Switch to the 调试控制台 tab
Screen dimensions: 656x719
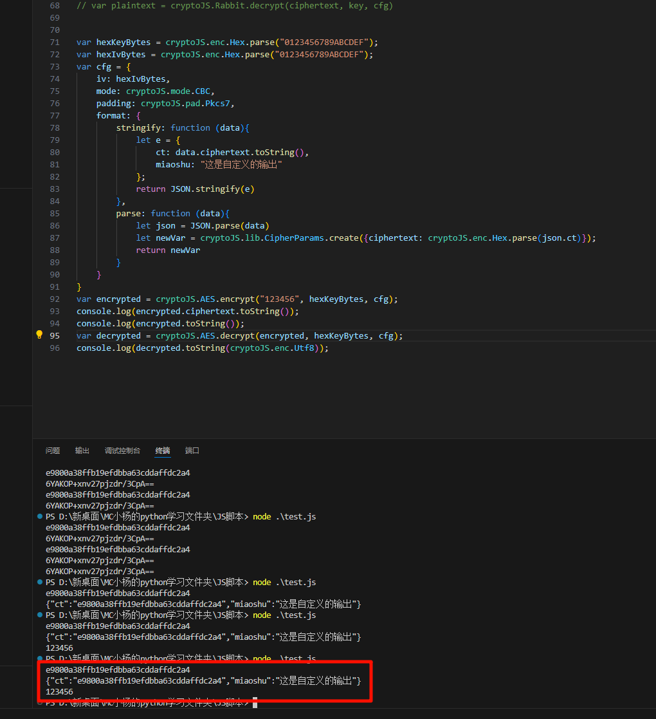(x=122, y=451)
